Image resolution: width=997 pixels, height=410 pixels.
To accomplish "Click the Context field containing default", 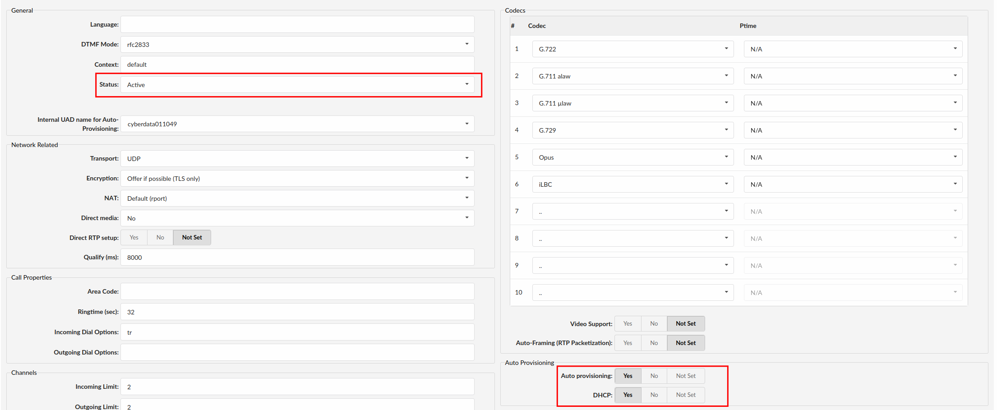I will (297, 64).
